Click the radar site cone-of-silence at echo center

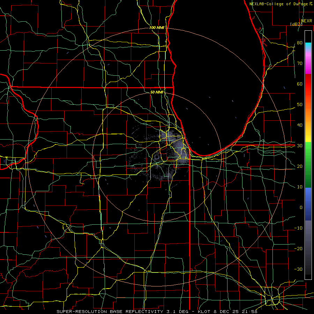coord(156,157)
